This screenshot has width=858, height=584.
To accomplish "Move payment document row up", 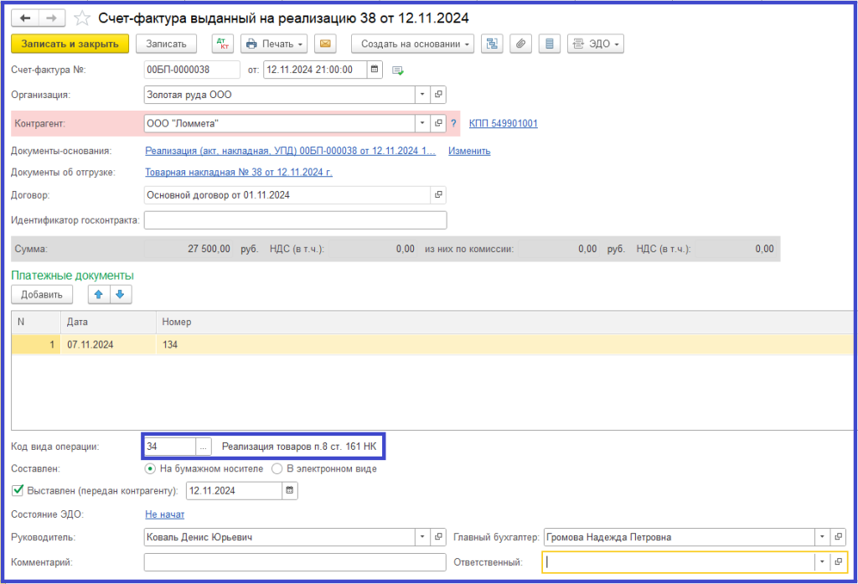I will pyautogui.click(x=99, y=294).
